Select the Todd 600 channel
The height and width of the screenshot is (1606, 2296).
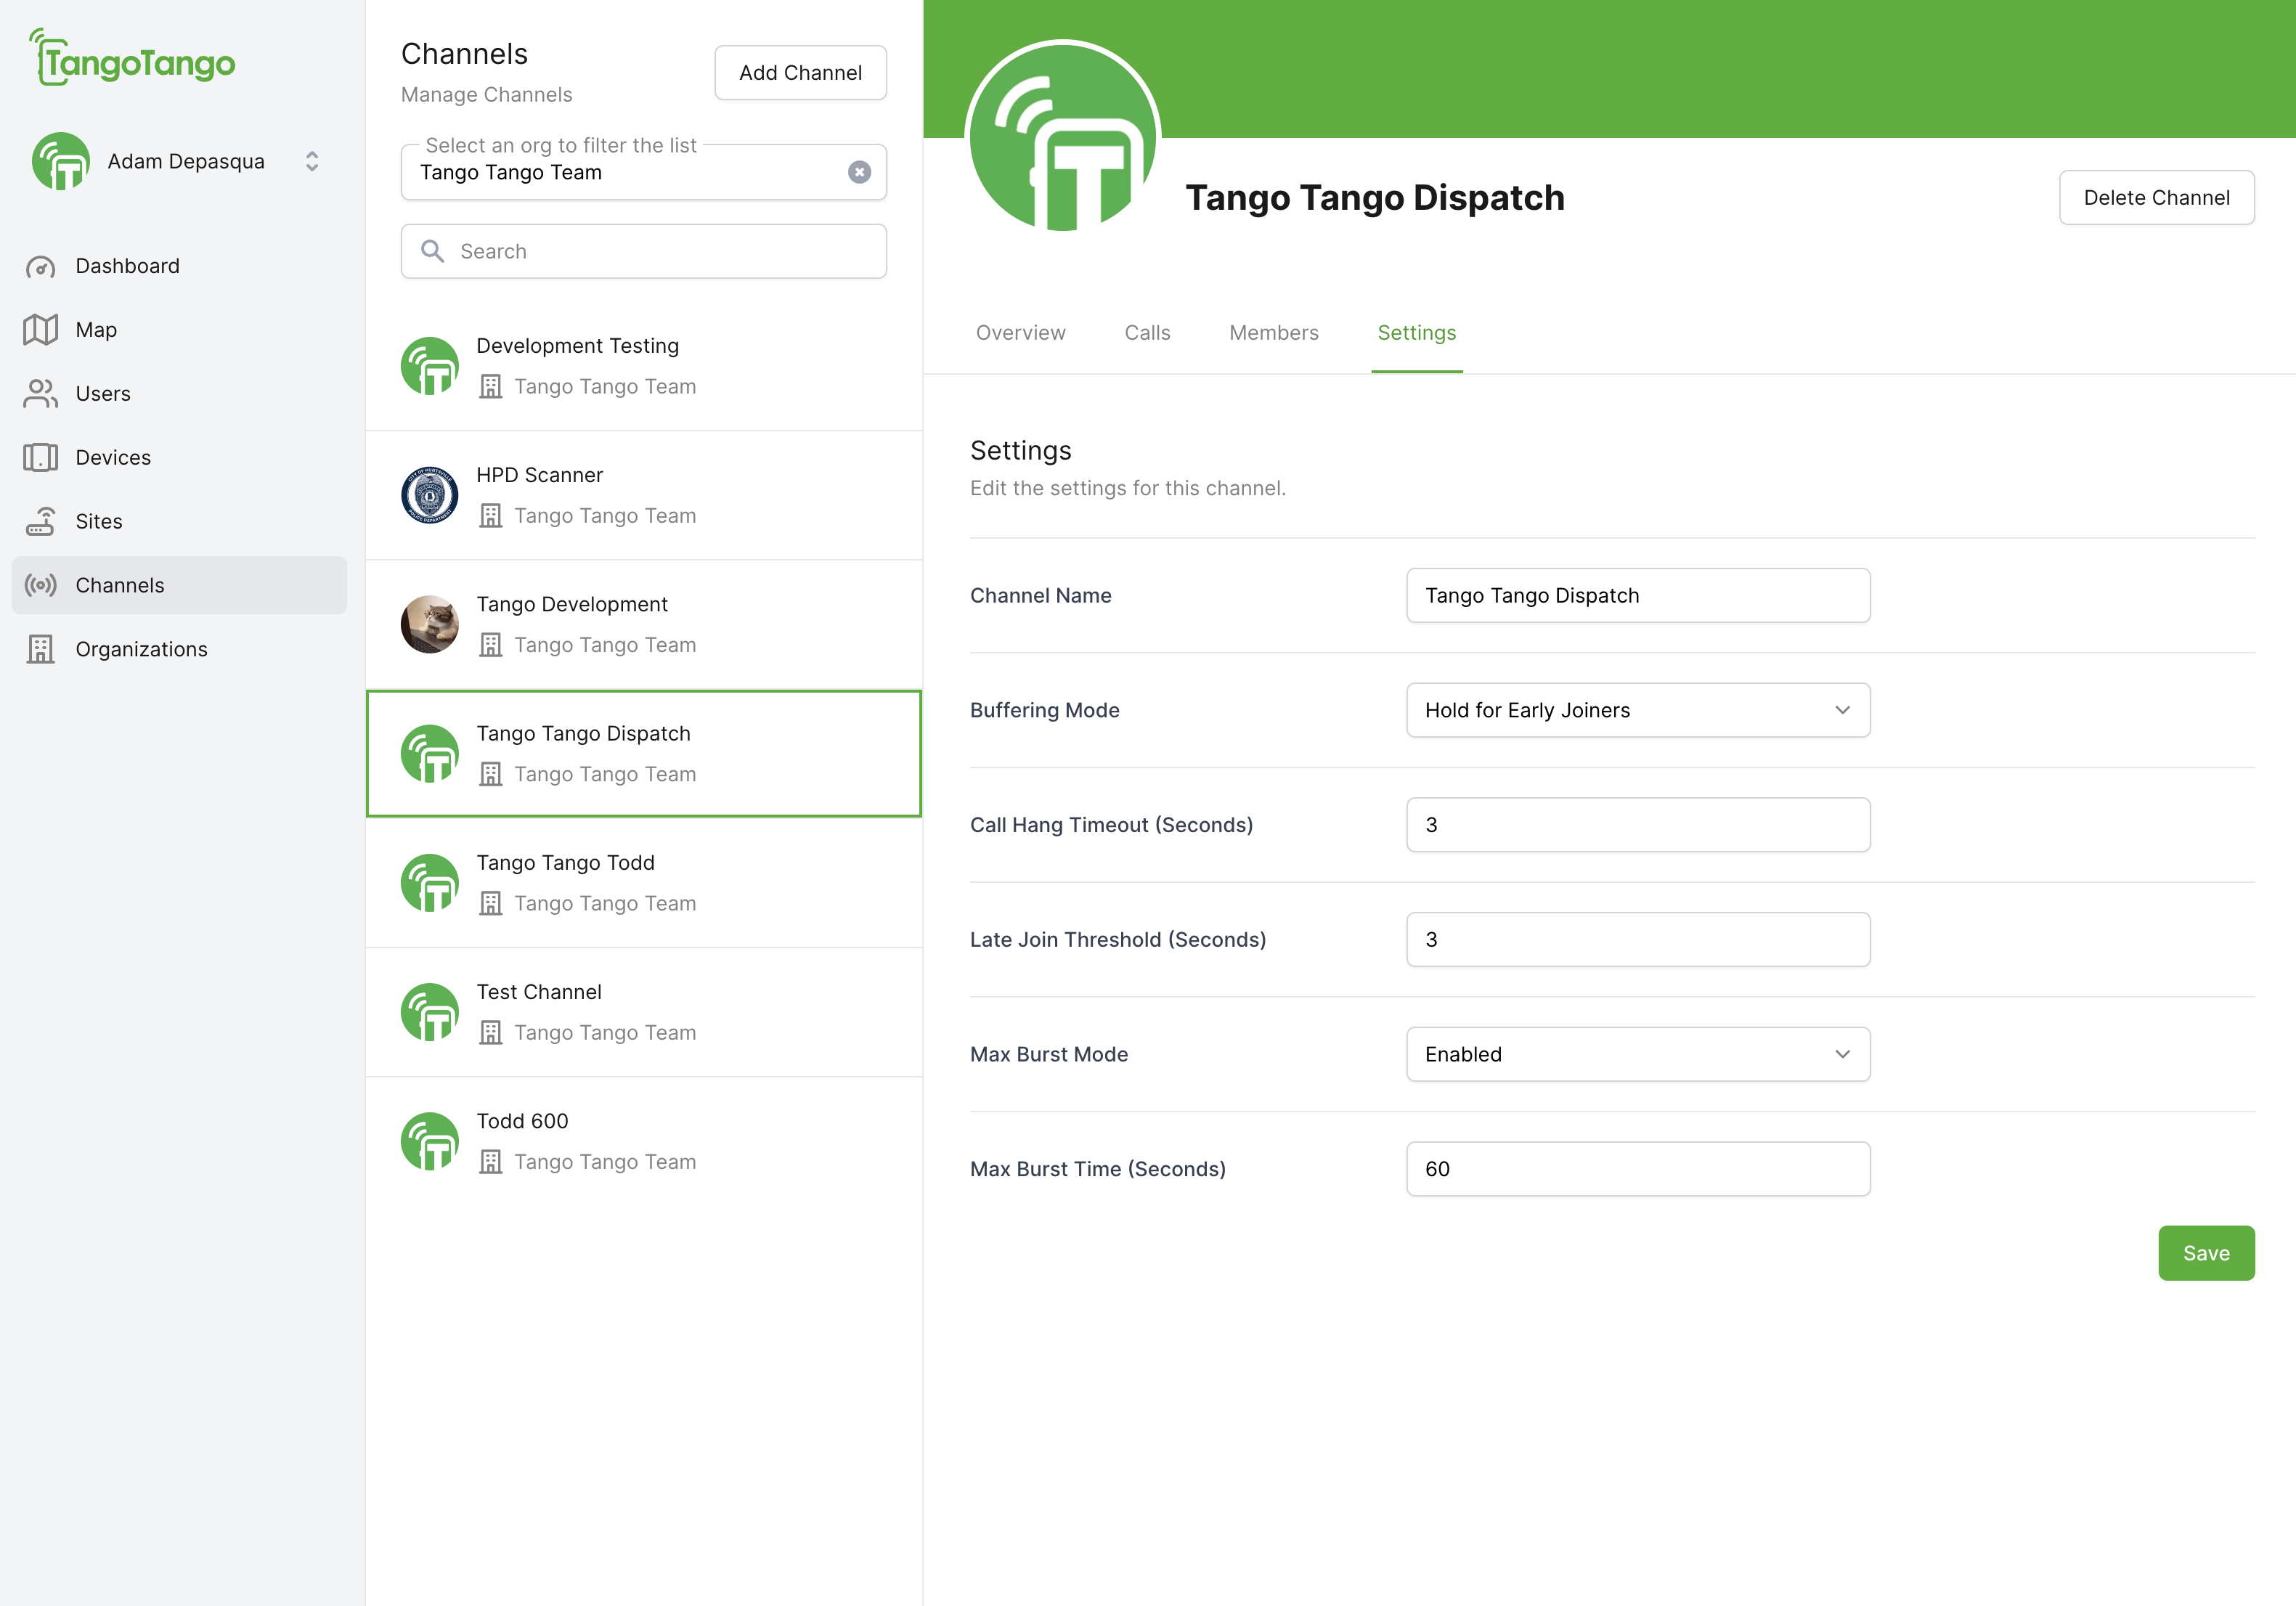click(x=643, y=1141)
